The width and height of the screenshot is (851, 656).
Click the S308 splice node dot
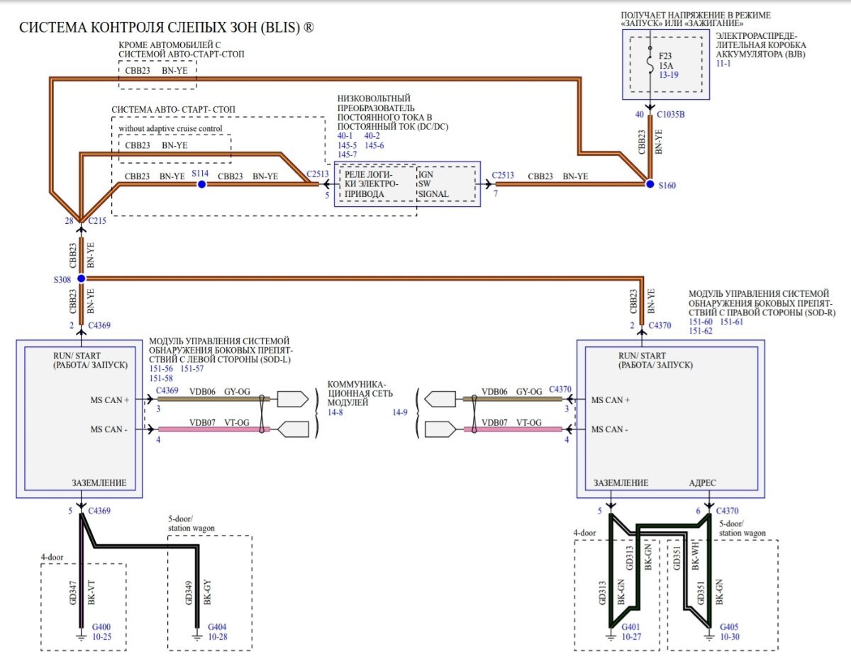[81, 278]
